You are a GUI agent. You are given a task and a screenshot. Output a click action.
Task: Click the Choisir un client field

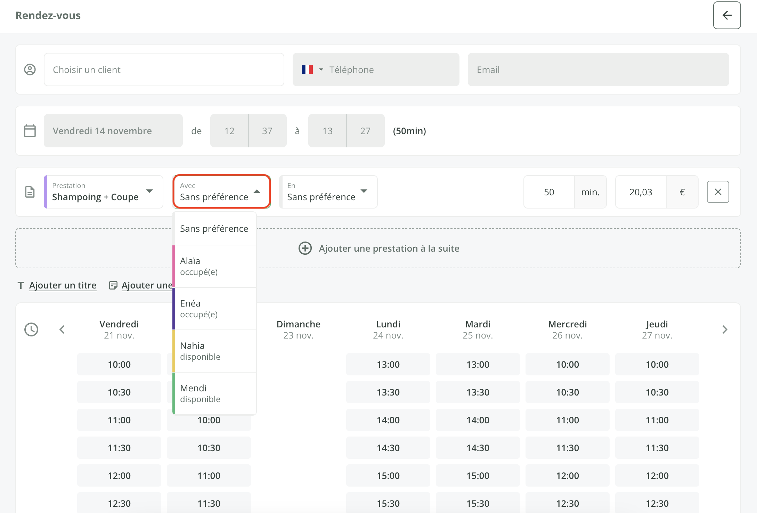[x=164, y=70]
